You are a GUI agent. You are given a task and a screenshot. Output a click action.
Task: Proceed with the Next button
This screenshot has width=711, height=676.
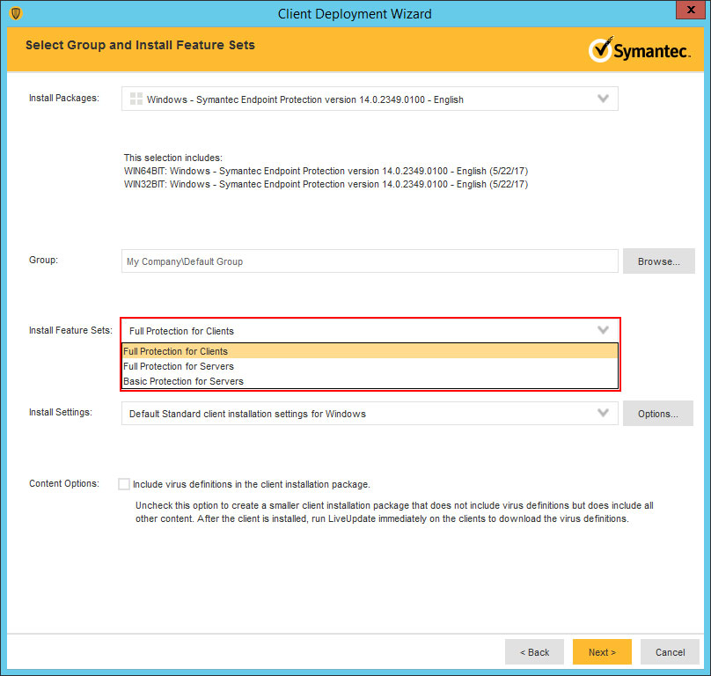[602, 652]
